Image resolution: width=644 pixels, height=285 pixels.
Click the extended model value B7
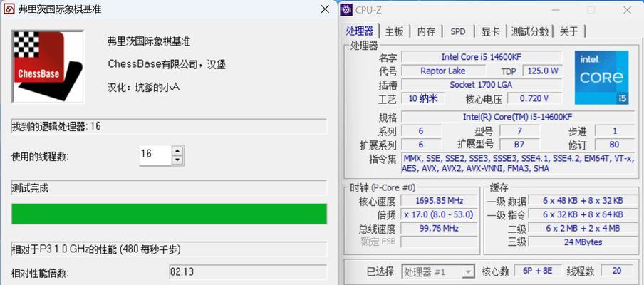(519, 144)
